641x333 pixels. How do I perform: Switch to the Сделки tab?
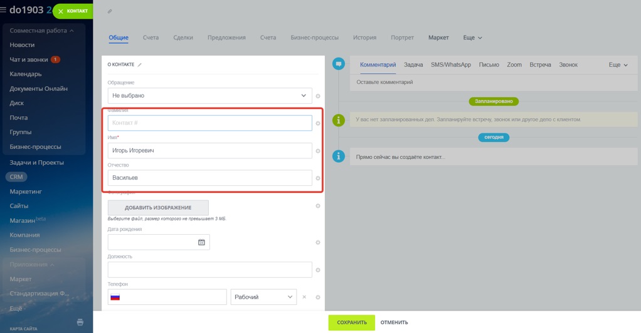[183, 38]
